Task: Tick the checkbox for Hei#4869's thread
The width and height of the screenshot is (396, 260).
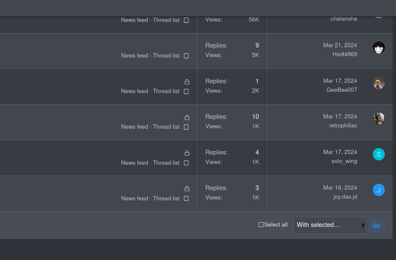Action: click(186, 56)
